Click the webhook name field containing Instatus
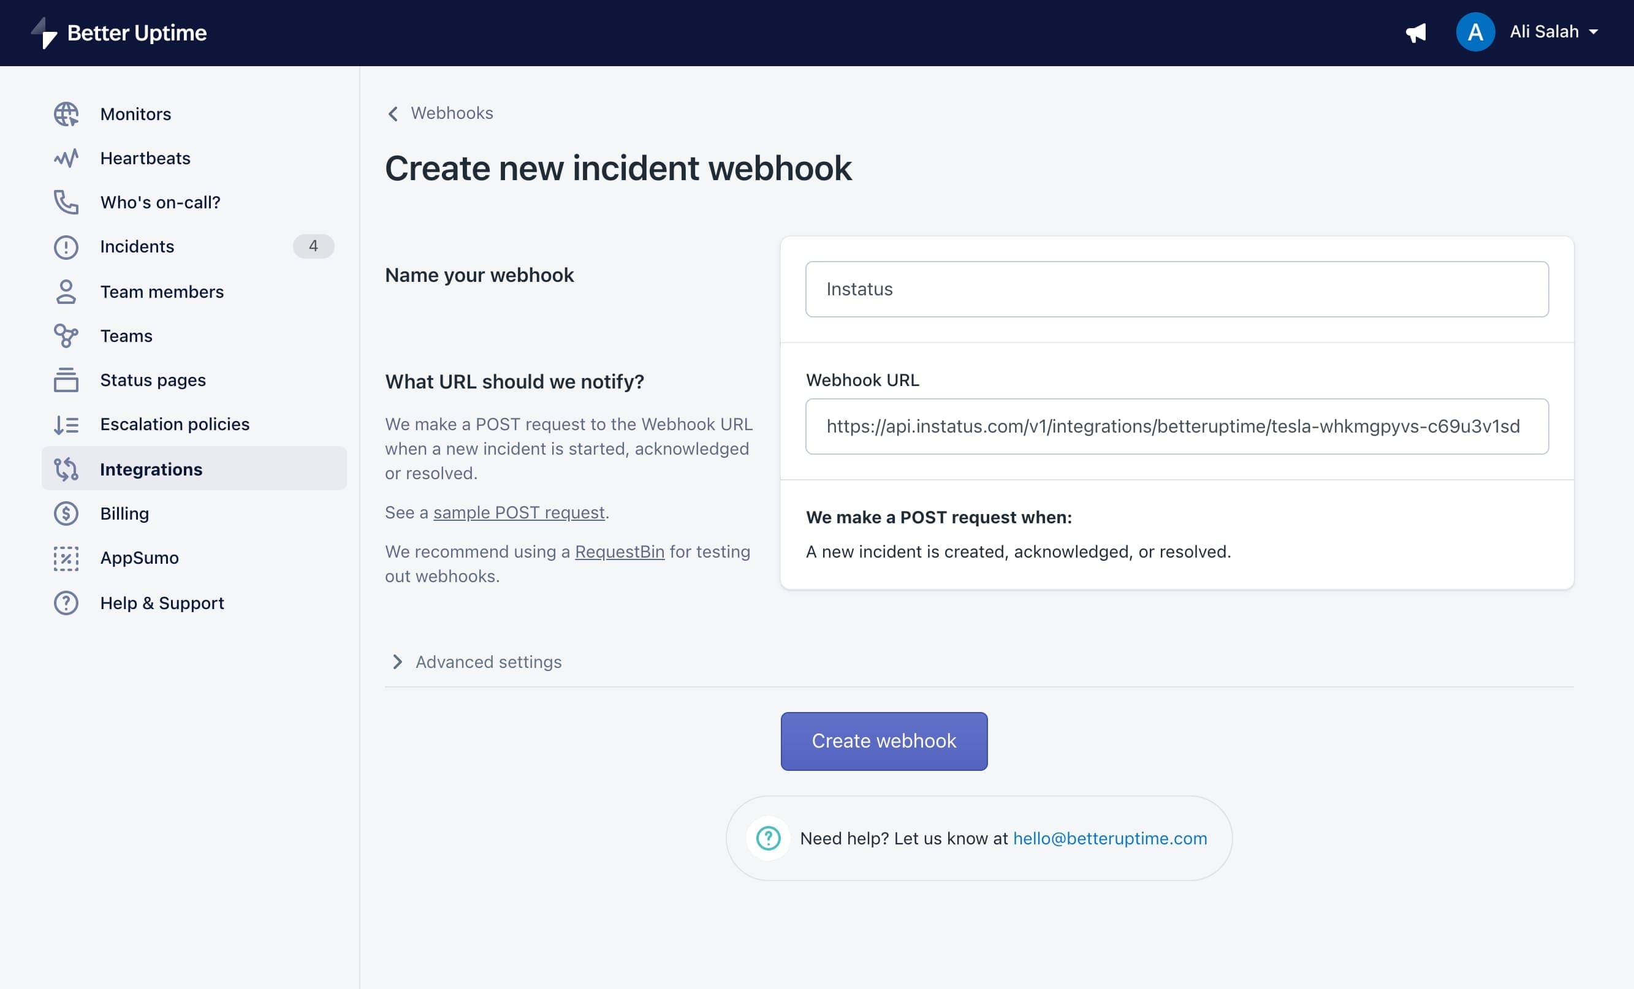 (x=1176, y=289)
